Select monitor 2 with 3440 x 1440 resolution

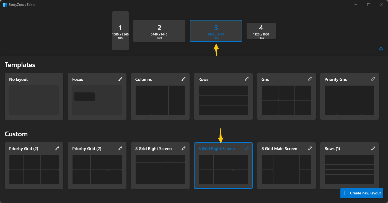tap(159, 31)
